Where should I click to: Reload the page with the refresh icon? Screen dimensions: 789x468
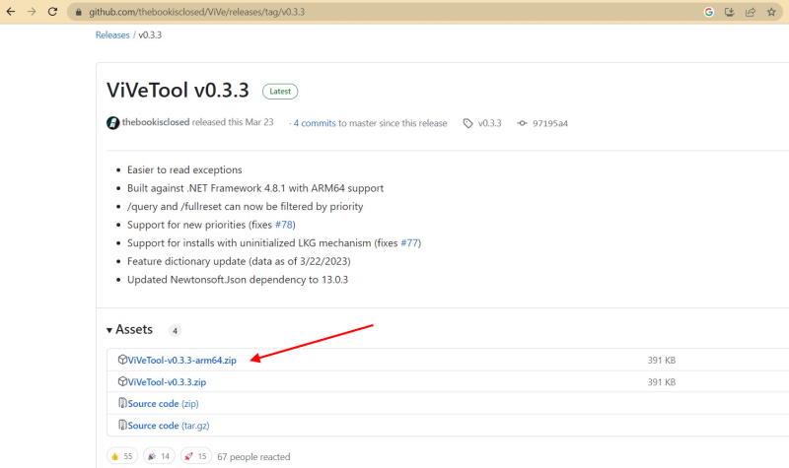52,12
